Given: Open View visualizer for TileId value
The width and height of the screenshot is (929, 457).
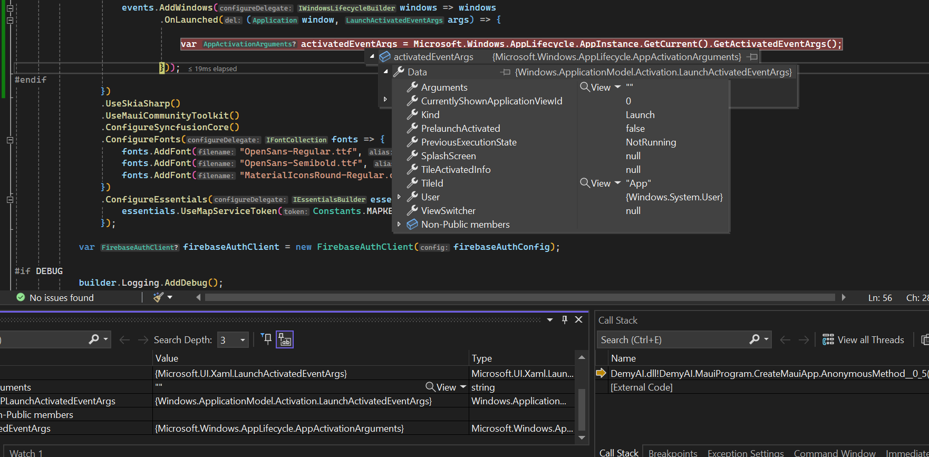Looking at the screenshot, I should pyautogui.click(x=595, y=183).
